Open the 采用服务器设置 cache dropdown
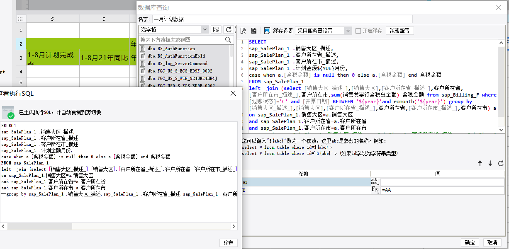Image resolution: width=509 pixels, height=249 pixels. tap(348, 31)
